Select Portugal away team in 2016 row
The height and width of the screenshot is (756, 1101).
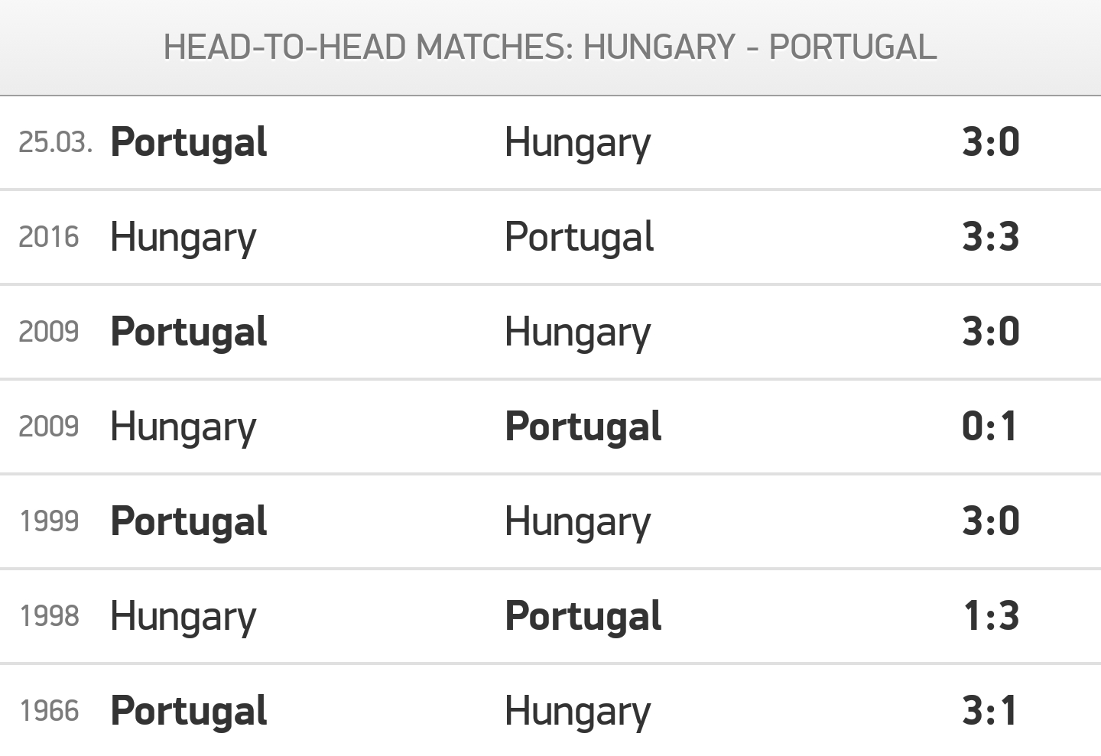pos(579,237)
